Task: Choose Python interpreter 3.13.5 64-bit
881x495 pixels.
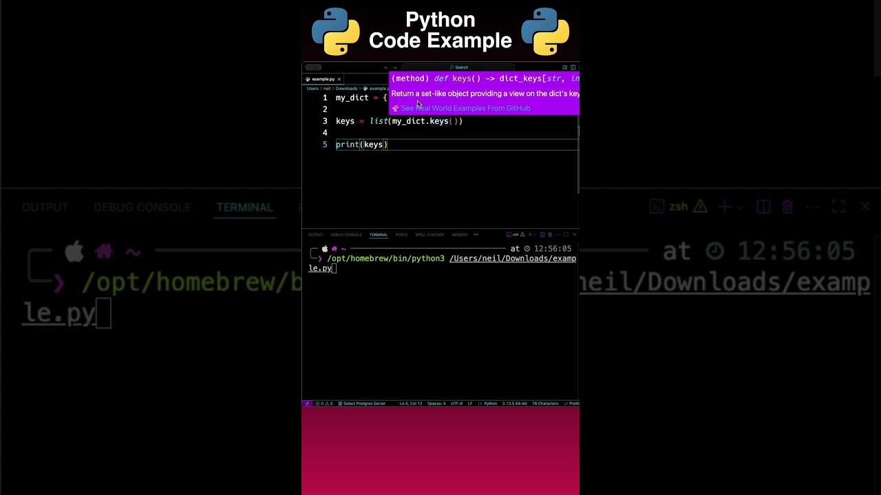Action: [515, 404]
